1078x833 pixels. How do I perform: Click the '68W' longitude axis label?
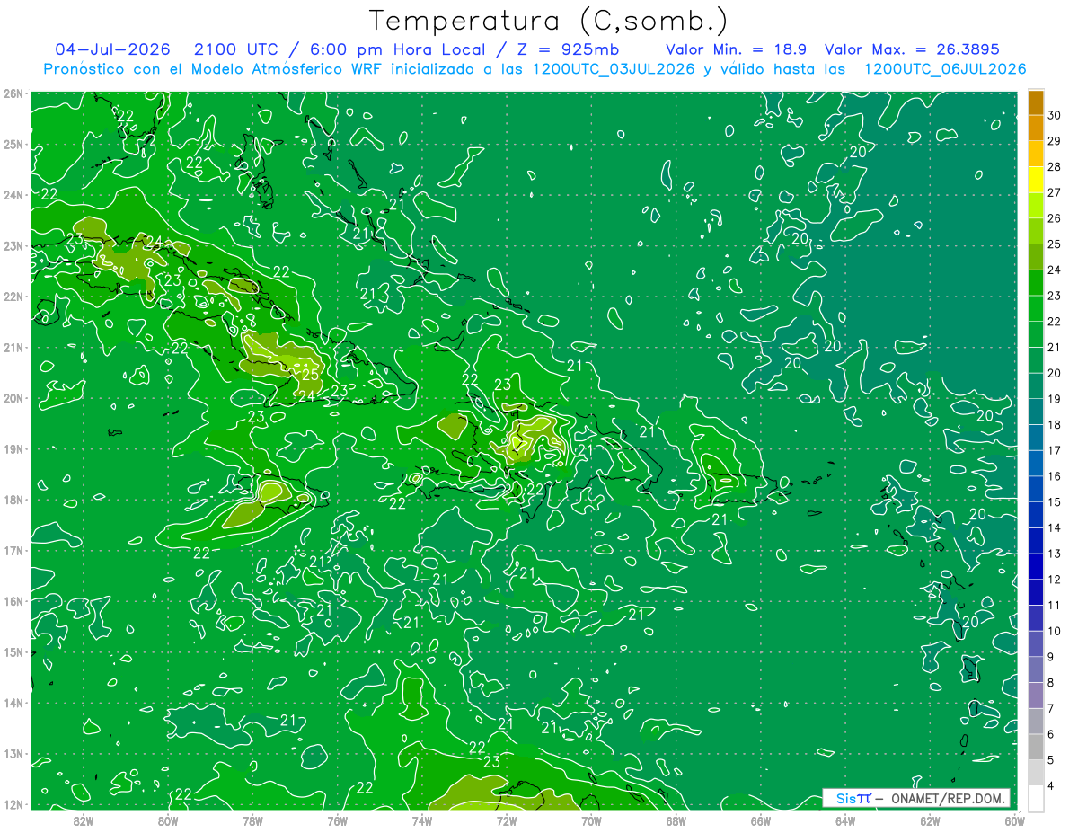[x=676, y=820]
